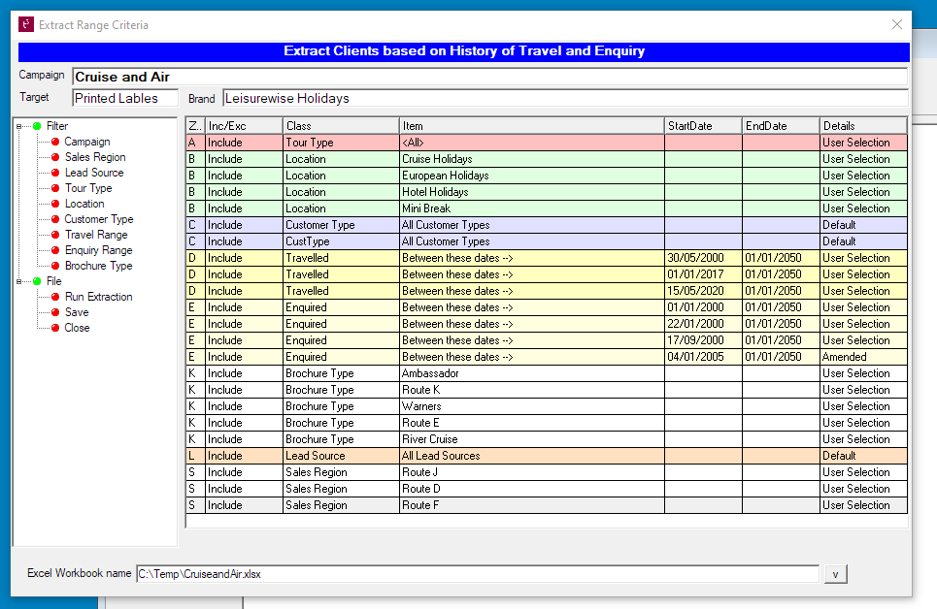Click the application icon in title bar

(x=25, y=24)
